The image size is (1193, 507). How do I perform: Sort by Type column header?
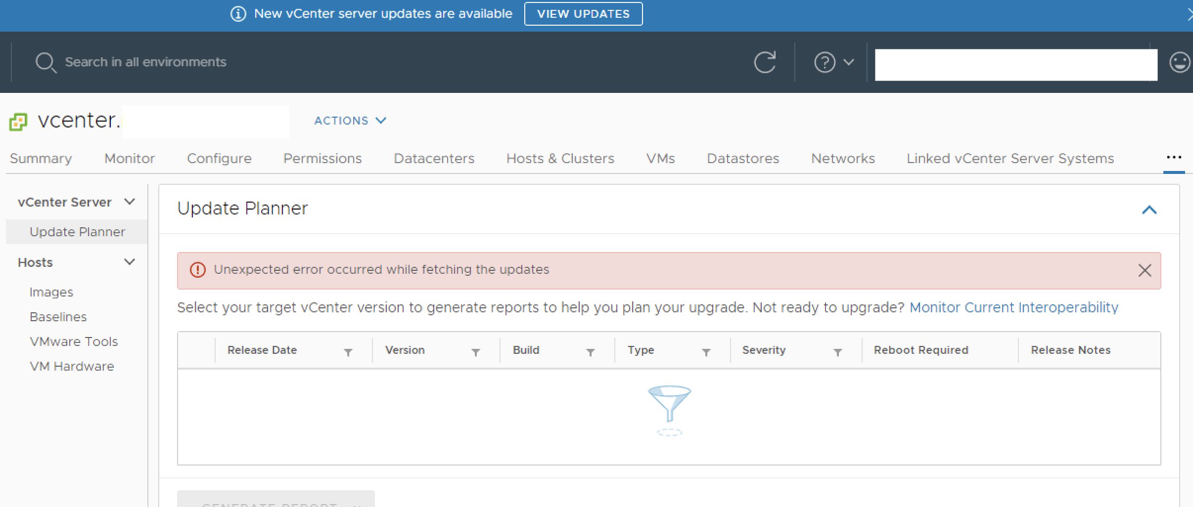click(641, 350)
